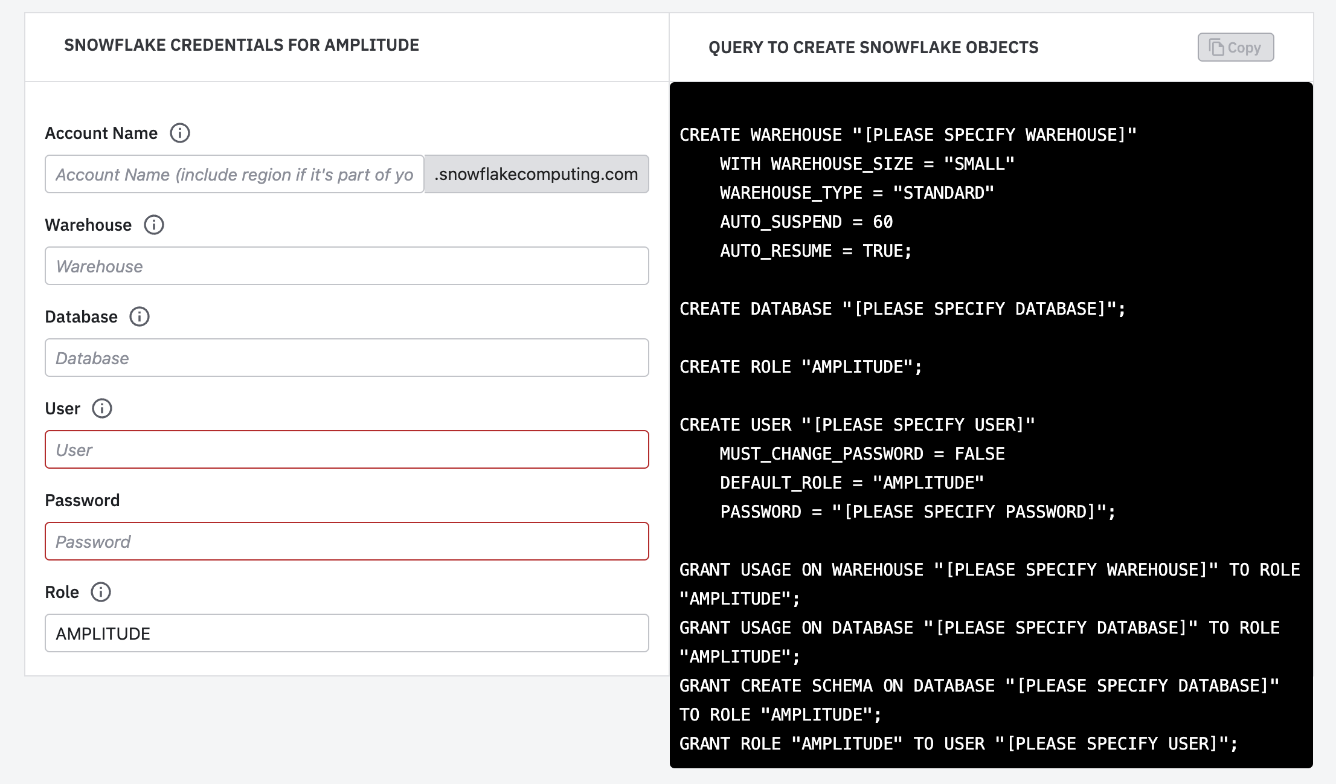Show the Role info icon help
The height and width of the screenshot is (784, 1336).
click(x=101, y=592)
